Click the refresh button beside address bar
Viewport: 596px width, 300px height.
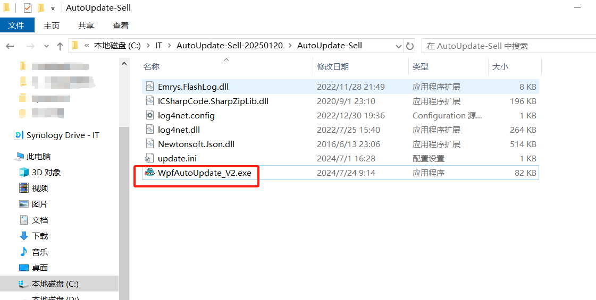[x=409, y=46]
